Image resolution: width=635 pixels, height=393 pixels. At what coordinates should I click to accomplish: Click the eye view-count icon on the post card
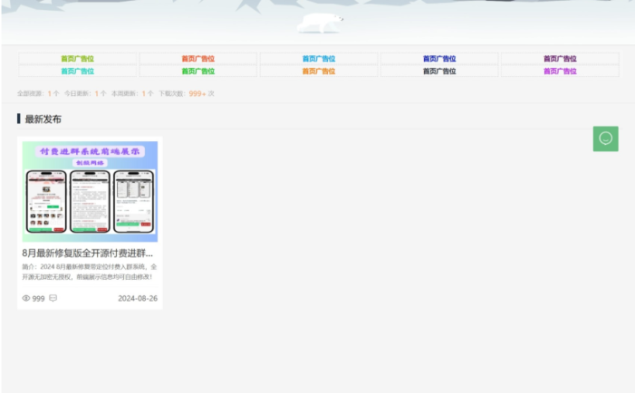[x=26, y=298]
